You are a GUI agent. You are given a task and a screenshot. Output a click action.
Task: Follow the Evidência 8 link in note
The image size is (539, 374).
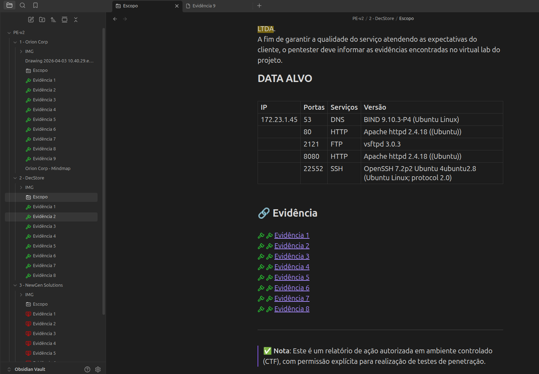click(x=292, y=309)
